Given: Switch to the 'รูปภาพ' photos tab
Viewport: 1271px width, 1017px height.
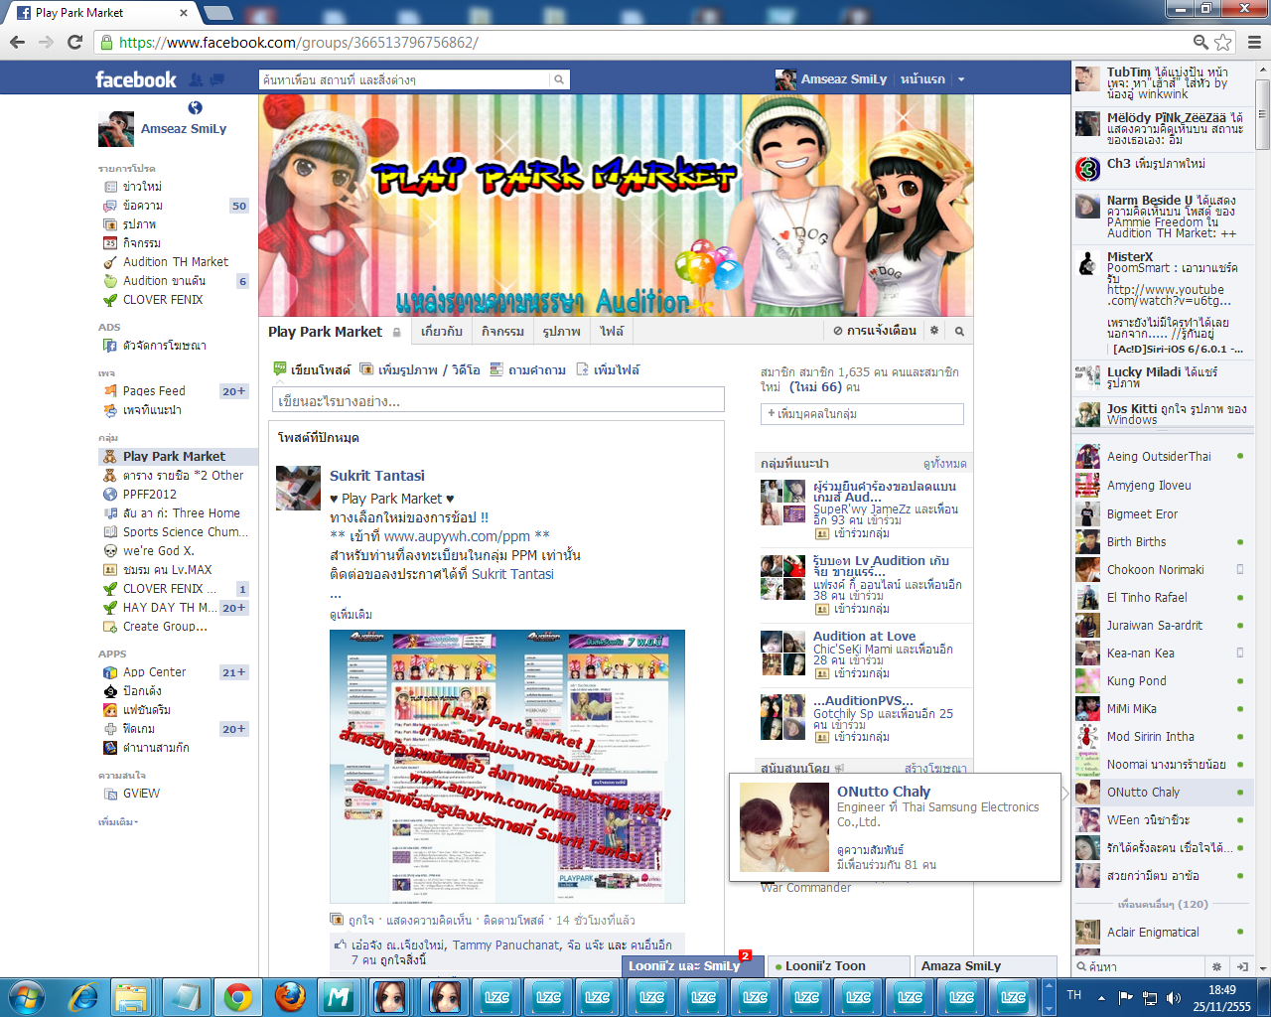Looking at the screenshot, I should pos(562,332).
